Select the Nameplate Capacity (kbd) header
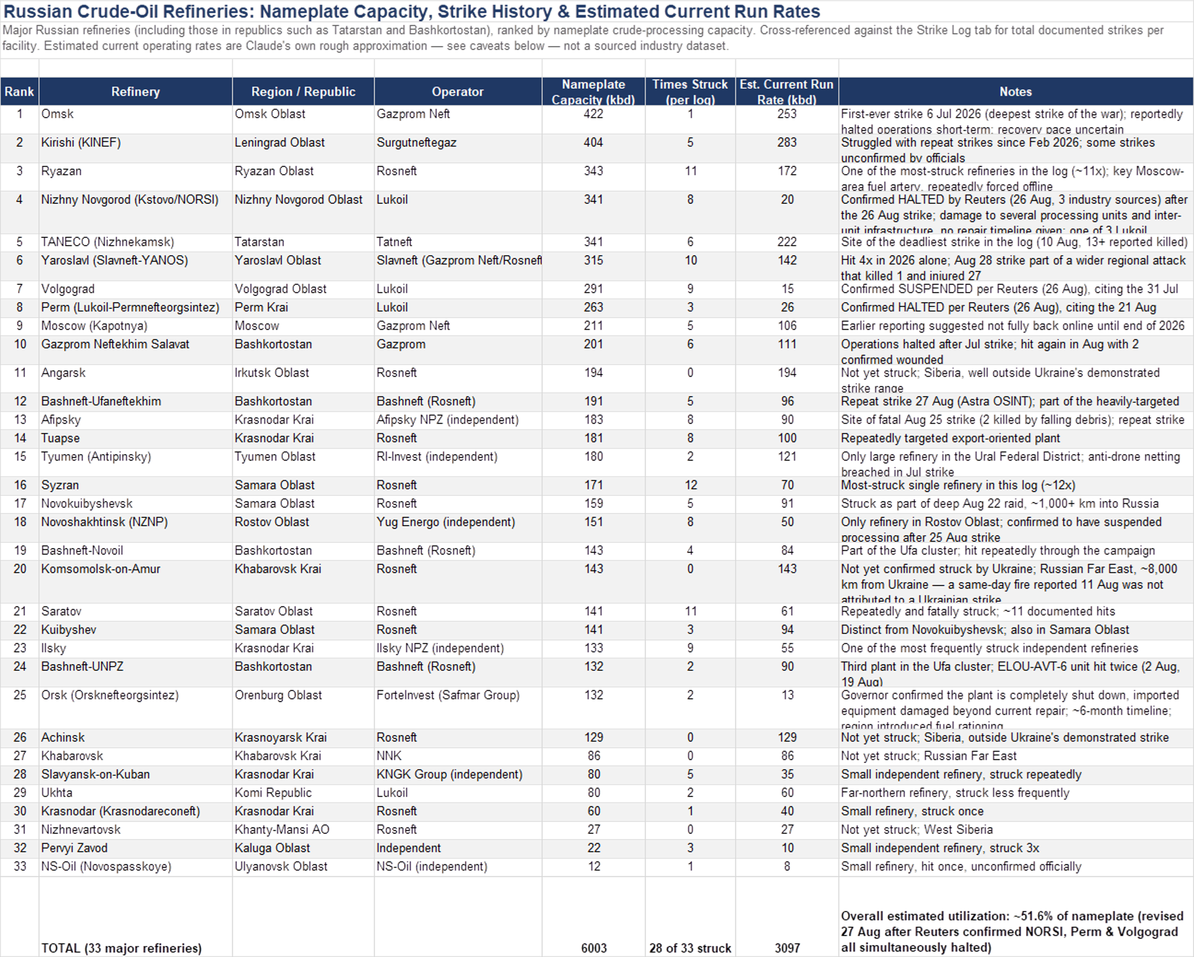 (594, 91)
